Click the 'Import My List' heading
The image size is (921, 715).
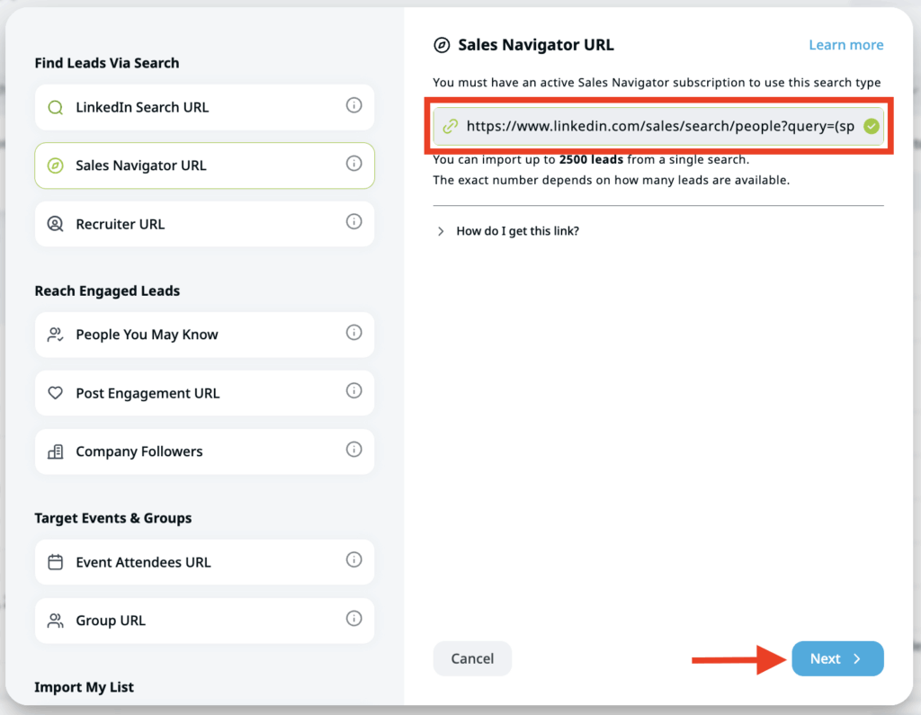[84, 687]
